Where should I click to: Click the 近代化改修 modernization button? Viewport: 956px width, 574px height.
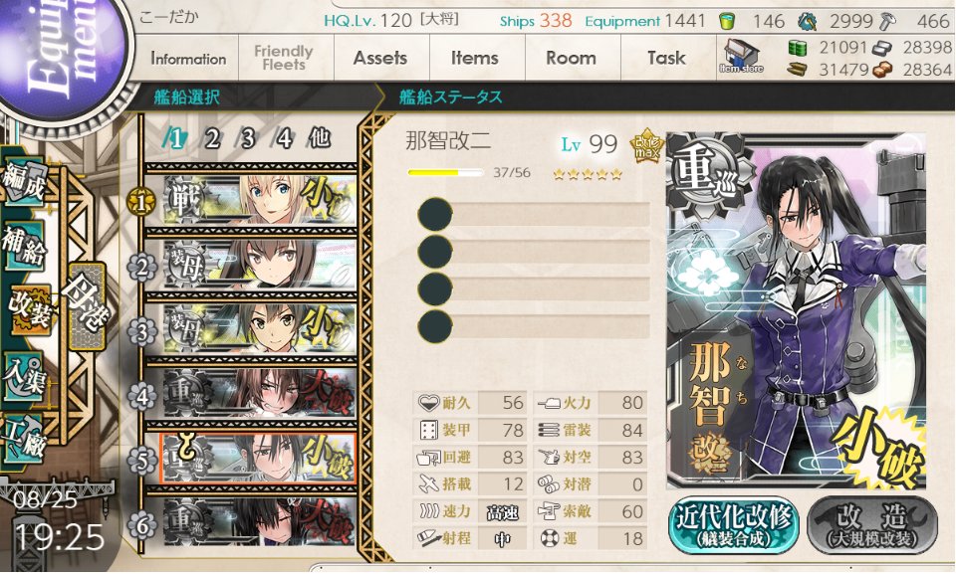[734, 524]
